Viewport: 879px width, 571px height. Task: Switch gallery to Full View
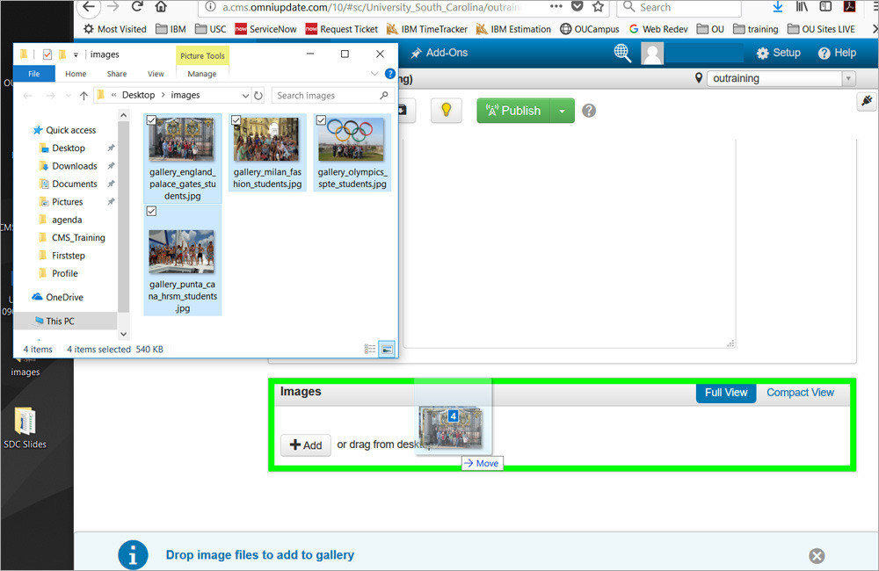(726, 393)
